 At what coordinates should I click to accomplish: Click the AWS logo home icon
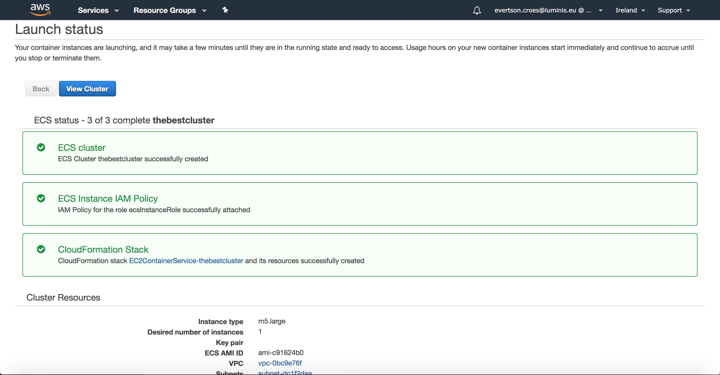pyautogui.click(x=40, y=9)
